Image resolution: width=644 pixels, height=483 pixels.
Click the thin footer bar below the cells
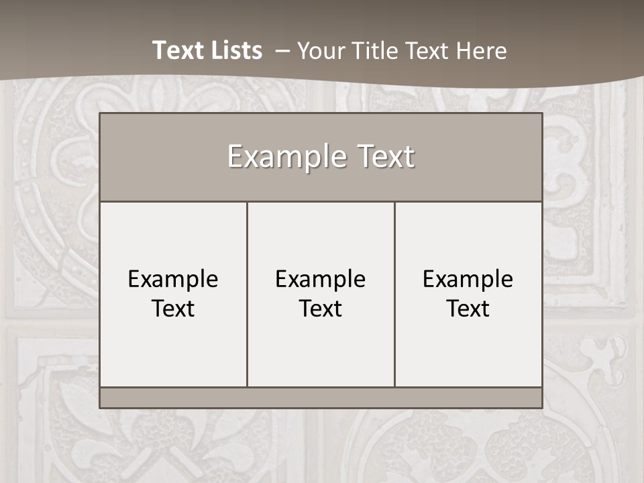coord(321,398)
